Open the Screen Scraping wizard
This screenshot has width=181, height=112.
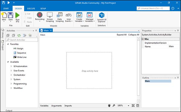pos(50,15)
